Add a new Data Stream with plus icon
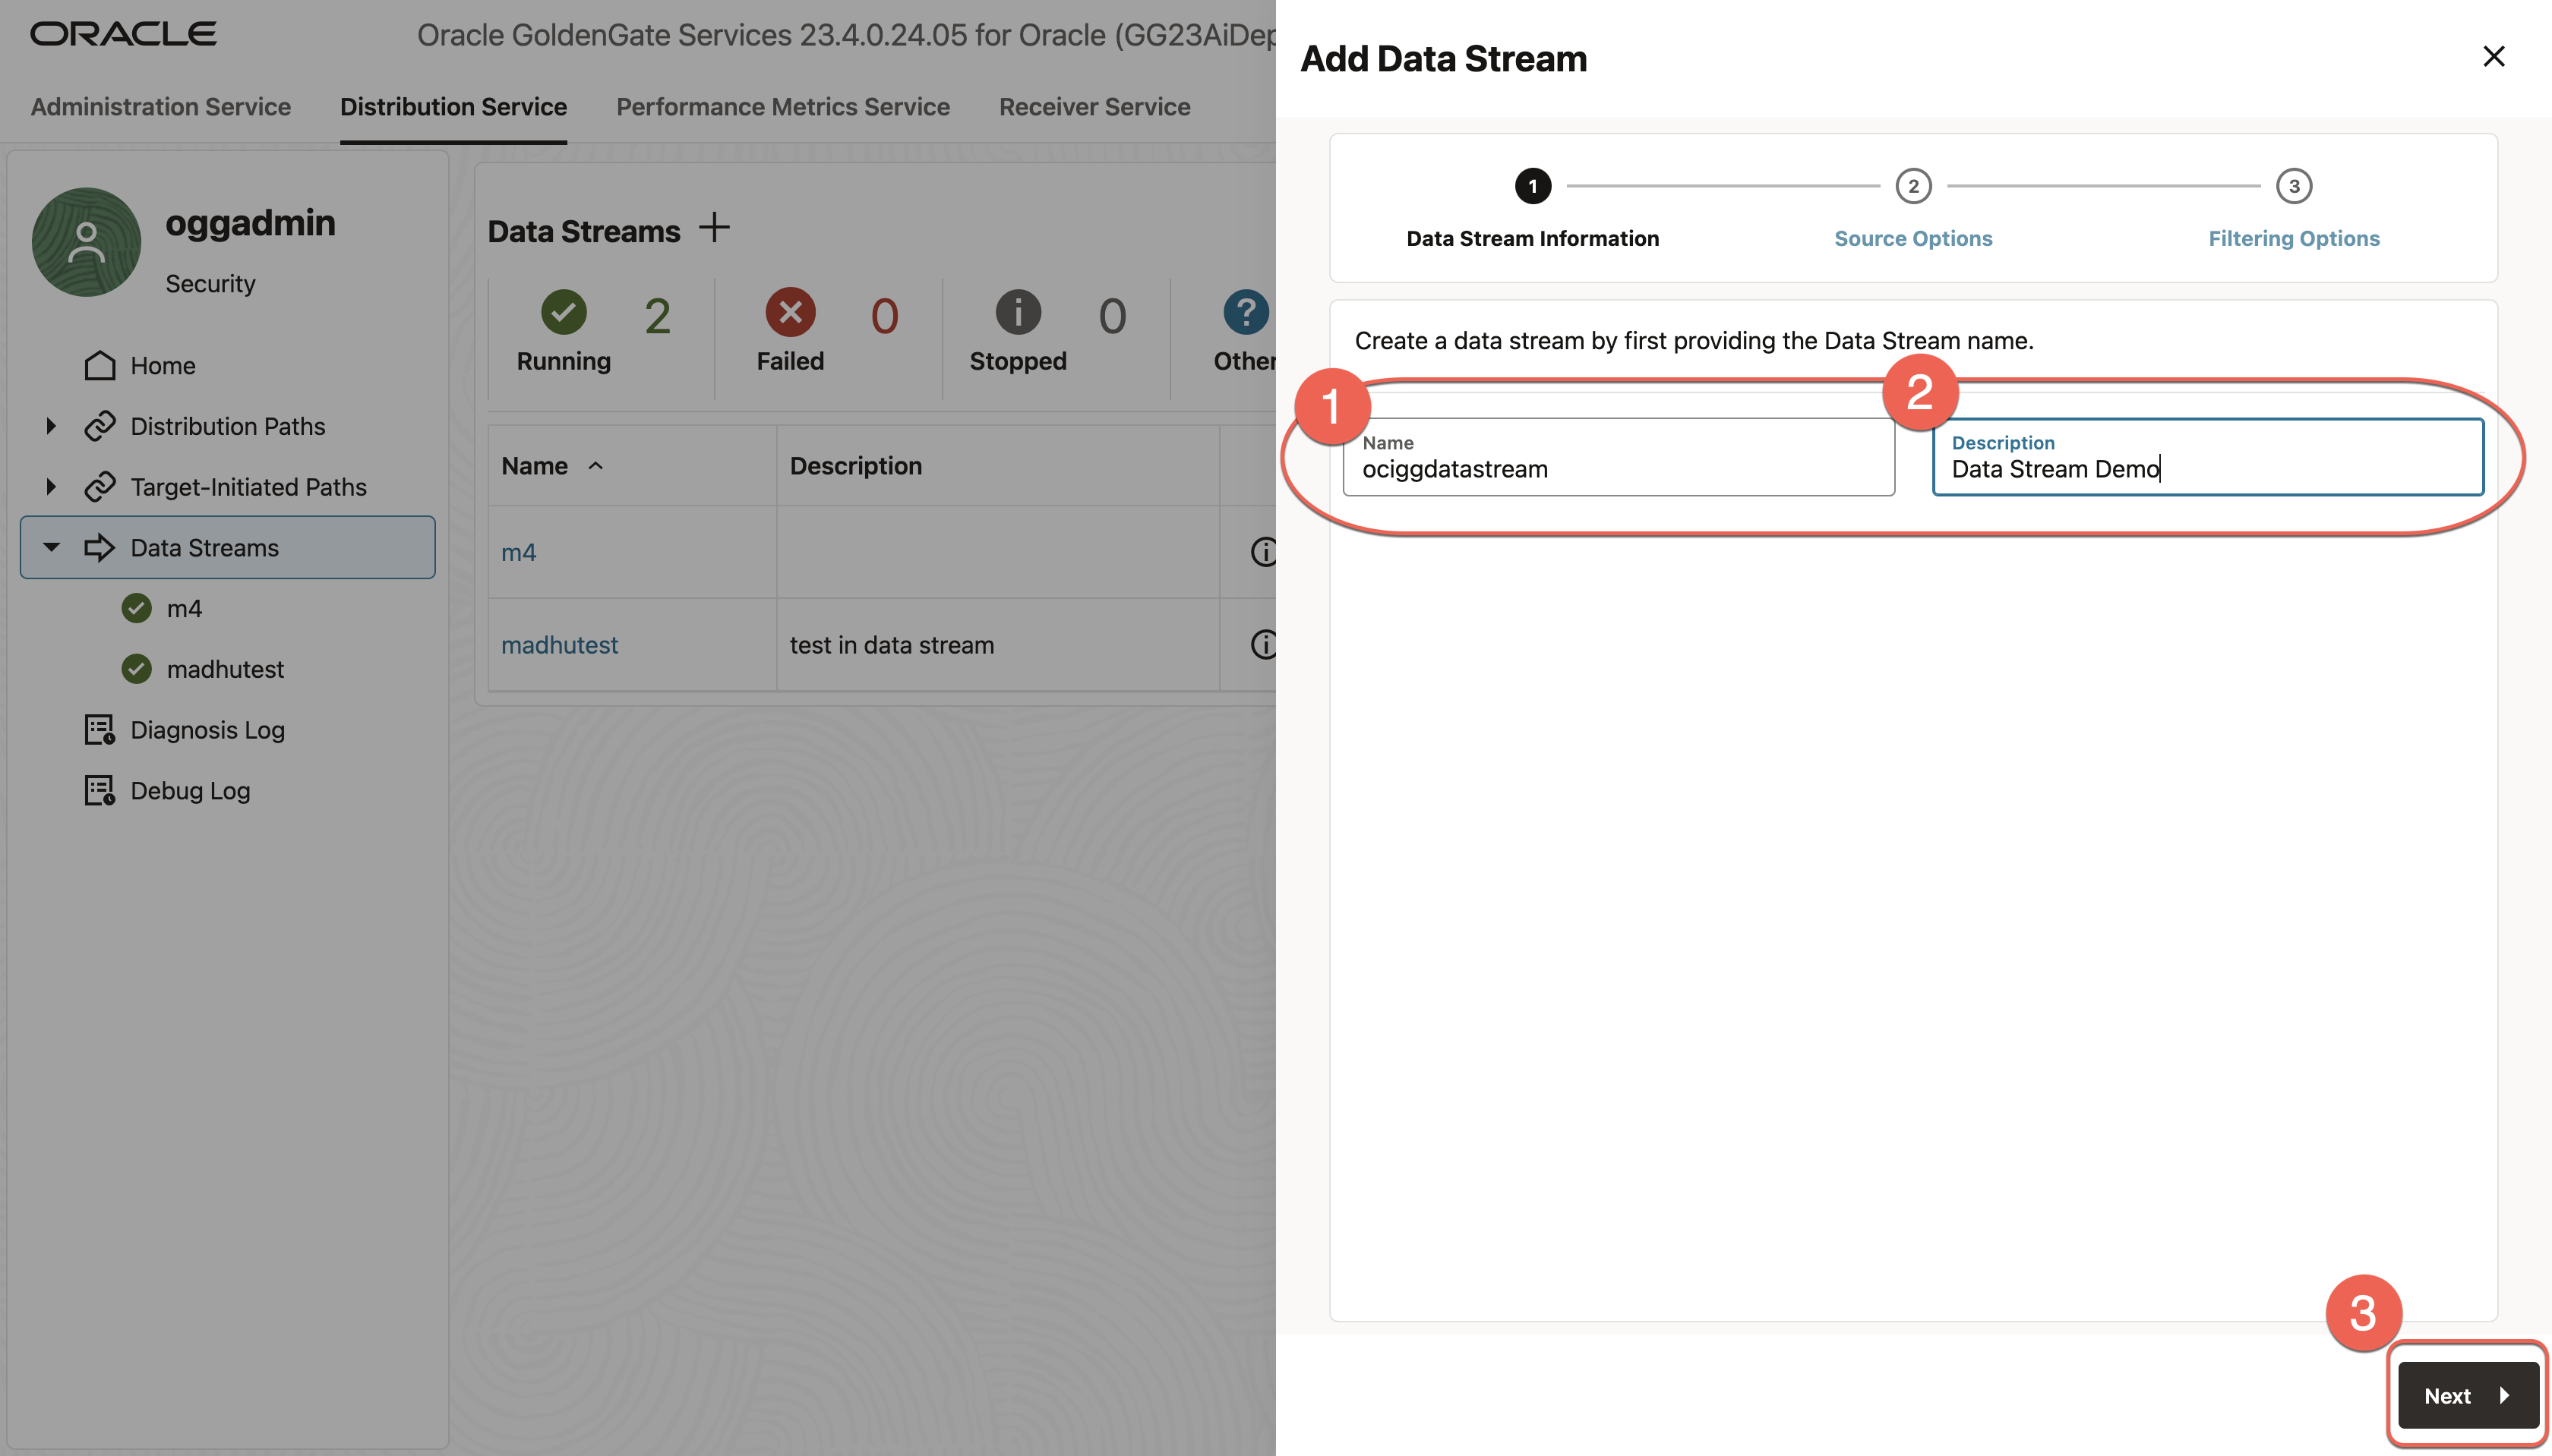The width and height of the screenshot is (2552, 1456). (x=714, y=228)
